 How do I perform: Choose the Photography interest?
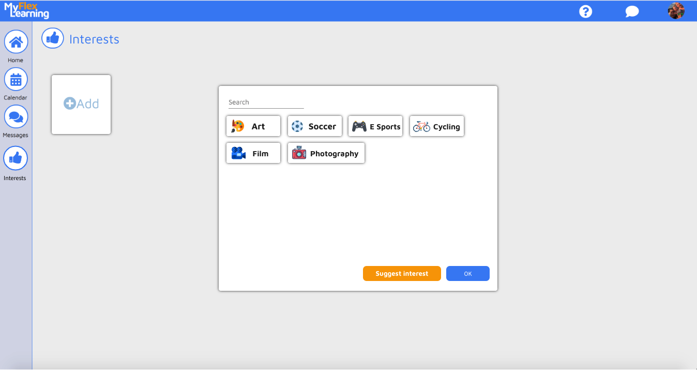click(326, 153)
